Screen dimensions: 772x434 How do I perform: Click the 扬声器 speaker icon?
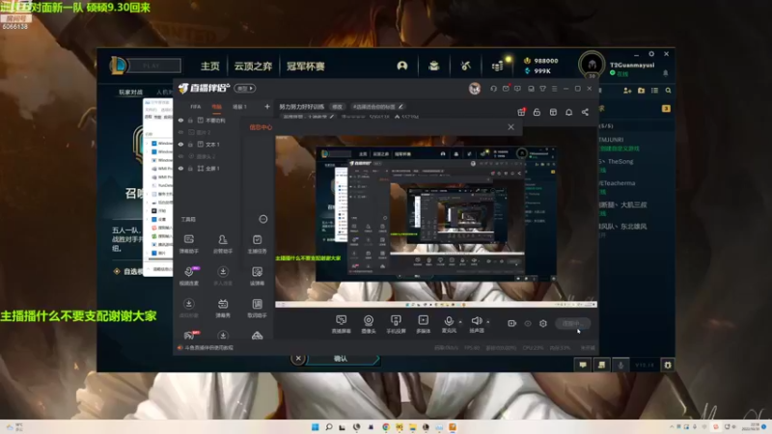tap(476, 321)
